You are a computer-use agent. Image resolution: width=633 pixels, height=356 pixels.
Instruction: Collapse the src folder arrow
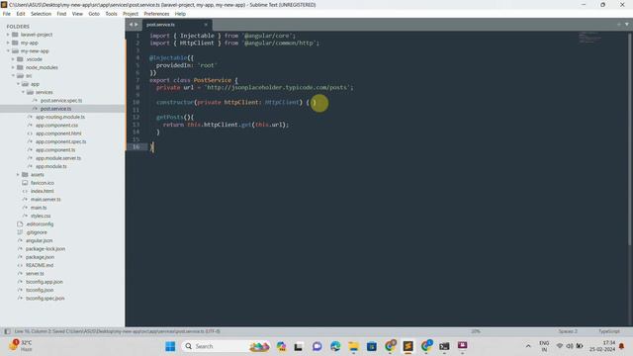[13, 76]
